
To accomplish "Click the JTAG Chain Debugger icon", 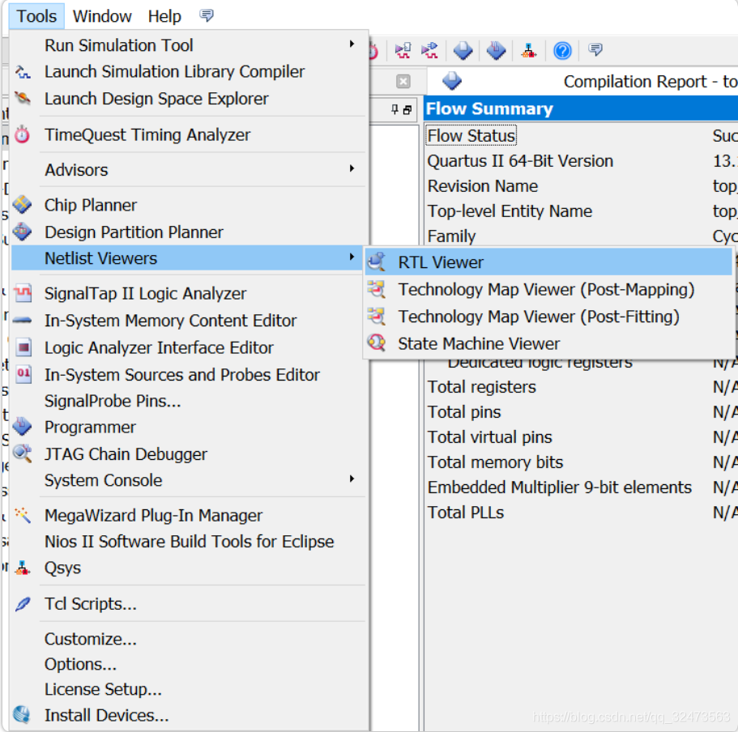I will (x=23, y=453).
